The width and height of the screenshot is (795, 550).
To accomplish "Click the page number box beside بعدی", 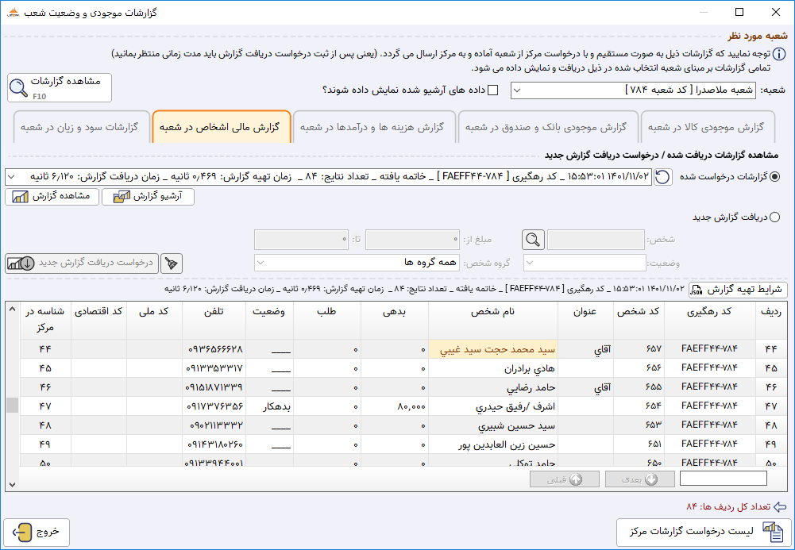I will (x=723, y=479).
